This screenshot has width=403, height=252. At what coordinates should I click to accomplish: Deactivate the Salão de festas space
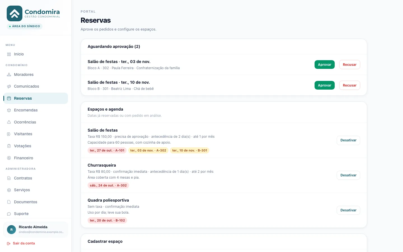click(348, 140)
